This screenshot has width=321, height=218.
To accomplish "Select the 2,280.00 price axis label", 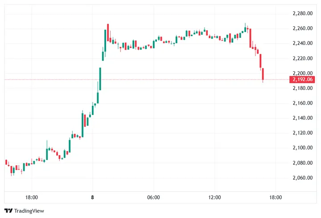I will [x=303, y=13].
